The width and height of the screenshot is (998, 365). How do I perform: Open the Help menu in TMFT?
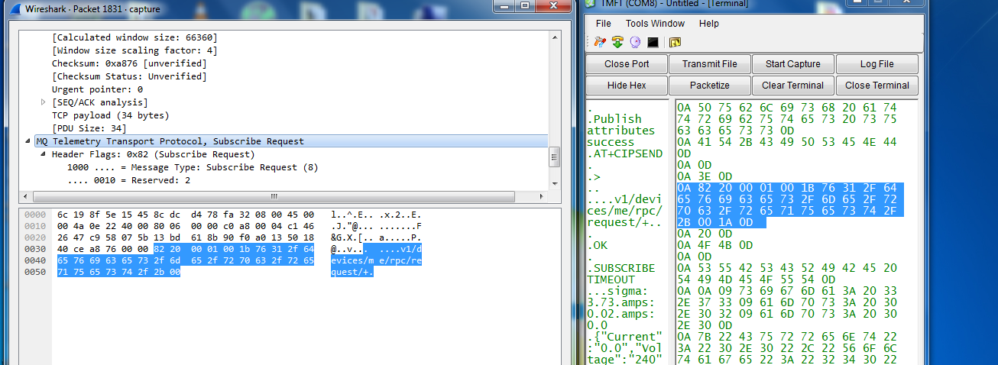708,24
